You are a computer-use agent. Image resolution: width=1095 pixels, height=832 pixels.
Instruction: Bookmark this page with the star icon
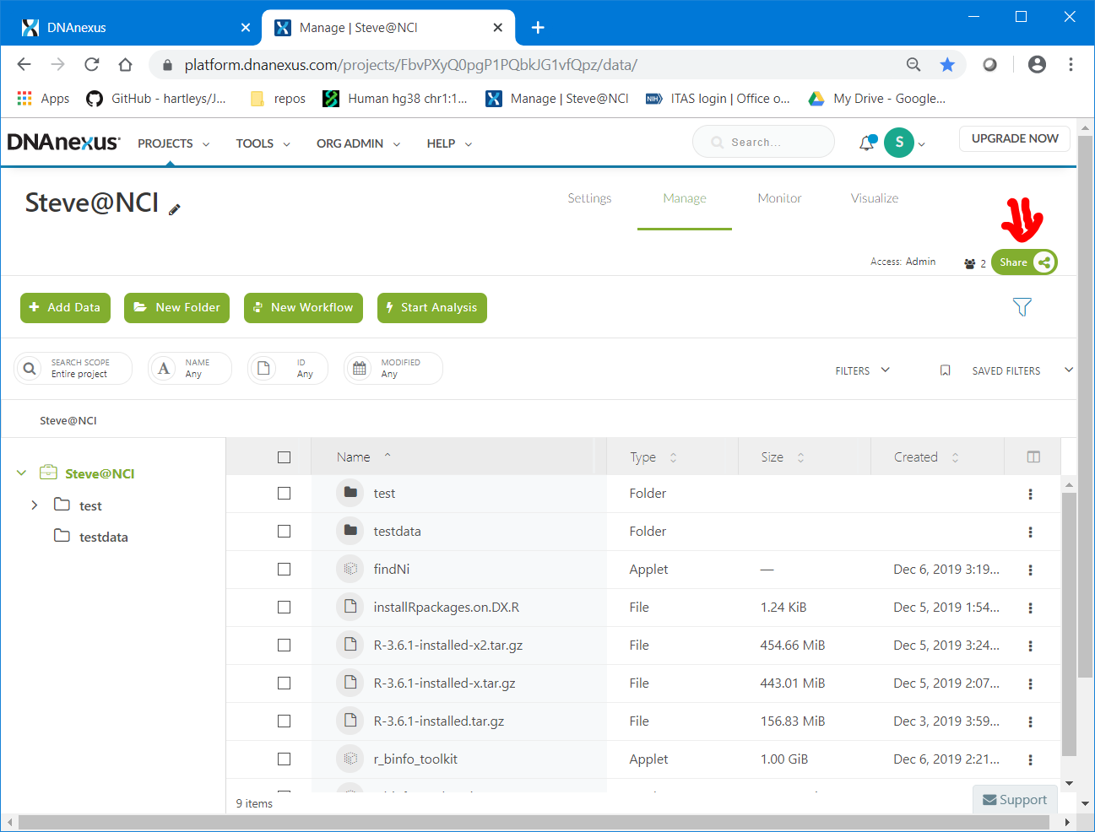(x=947, y=65)
